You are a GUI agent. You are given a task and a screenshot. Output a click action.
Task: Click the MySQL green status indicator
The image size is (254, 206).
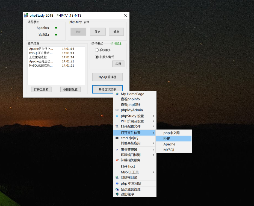pyautogui.click(x=56, y=35)
